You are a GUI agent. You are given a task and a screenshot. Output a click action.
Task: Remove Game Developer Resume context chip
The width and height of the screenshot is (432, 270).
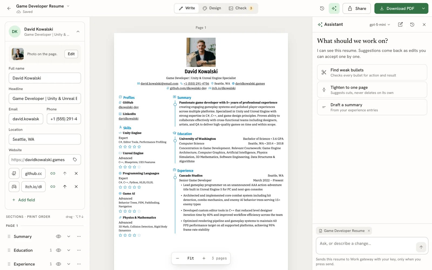[x=369, y=231]
